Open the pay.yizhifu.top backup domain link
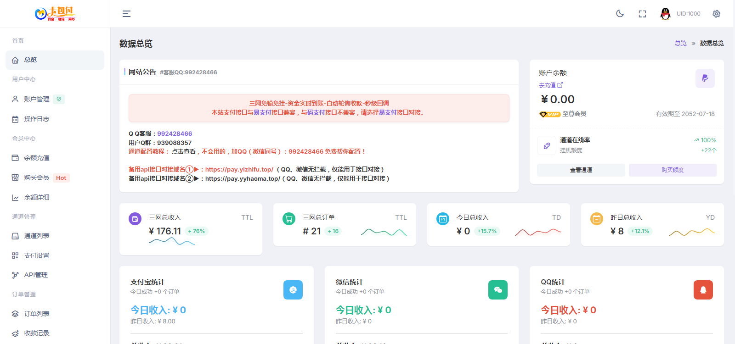The image size is (735, 344). click(x=239, y=169)
